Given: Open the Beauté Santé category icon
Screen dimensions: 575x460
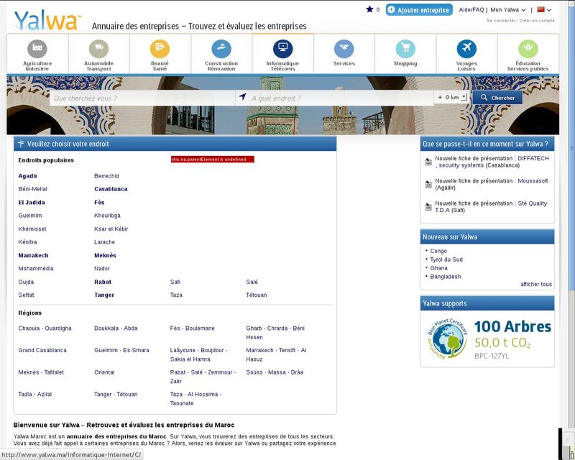Looking at the screenshot, I should click(160, 48).
